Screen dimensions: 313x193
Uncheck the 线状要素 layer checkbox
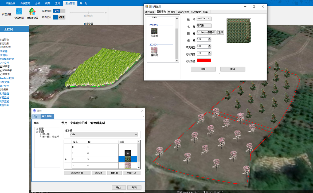coord(1,70)
